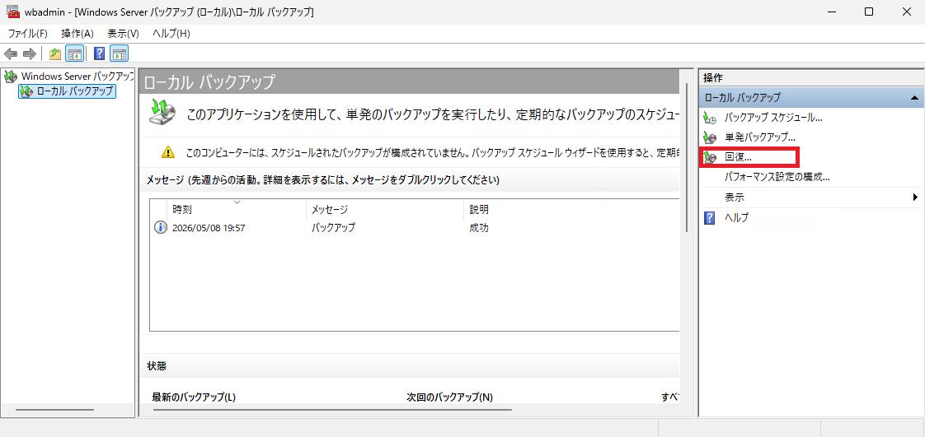Maximize the wbadmin window
The image size is (925, 437).
(869, 12)
